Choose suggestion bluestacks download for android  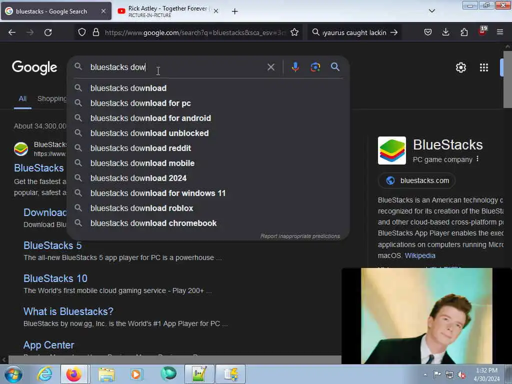pos(208,118)
